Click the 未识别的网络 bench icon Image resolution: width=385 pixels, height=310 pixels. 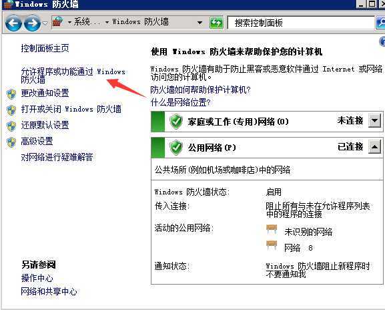(272, 230)
